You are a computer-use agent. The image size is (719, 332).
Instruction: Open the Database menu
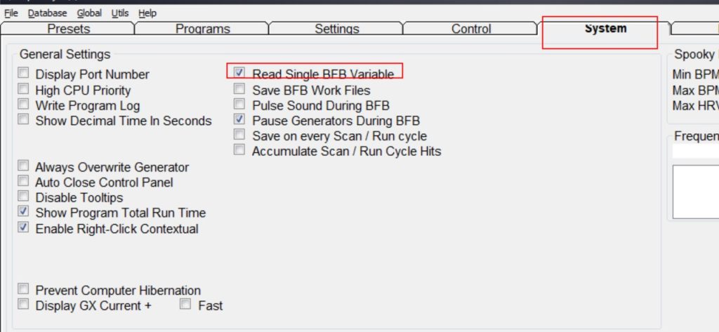pyautogui.click(x=48, y=13)
